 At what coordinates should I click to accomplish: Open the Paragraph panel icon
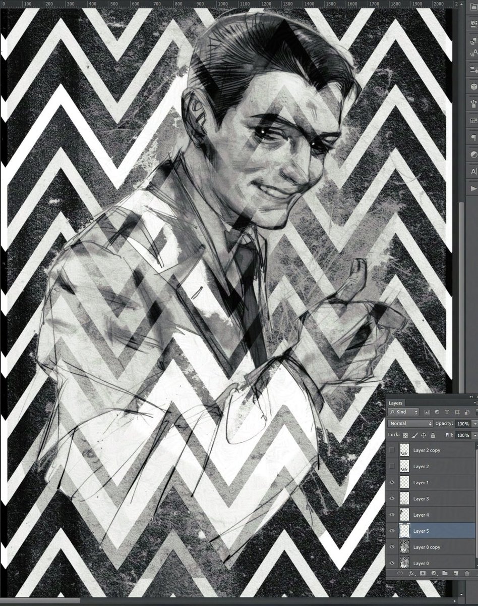473,137
